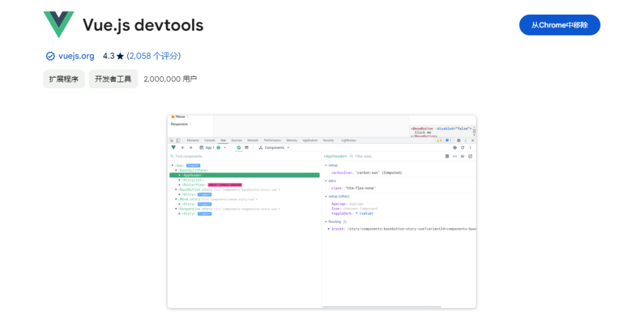
Task: Click the Meow story in preview sidebar
Action: click(180, 117)
